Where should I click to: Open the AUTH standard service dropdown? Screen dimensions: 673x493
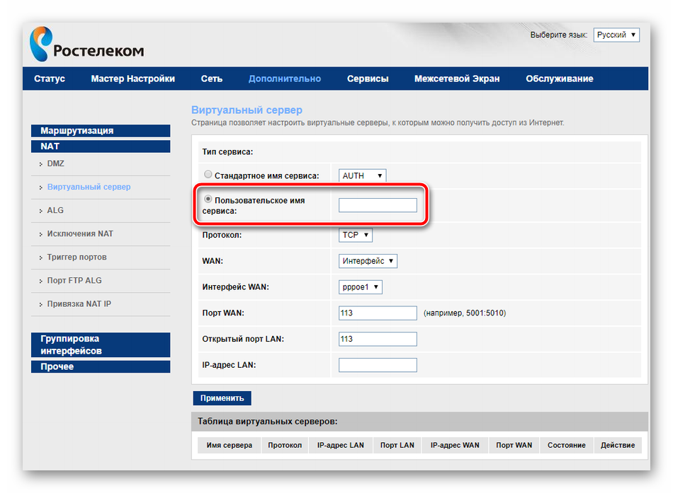pos(363,175)
